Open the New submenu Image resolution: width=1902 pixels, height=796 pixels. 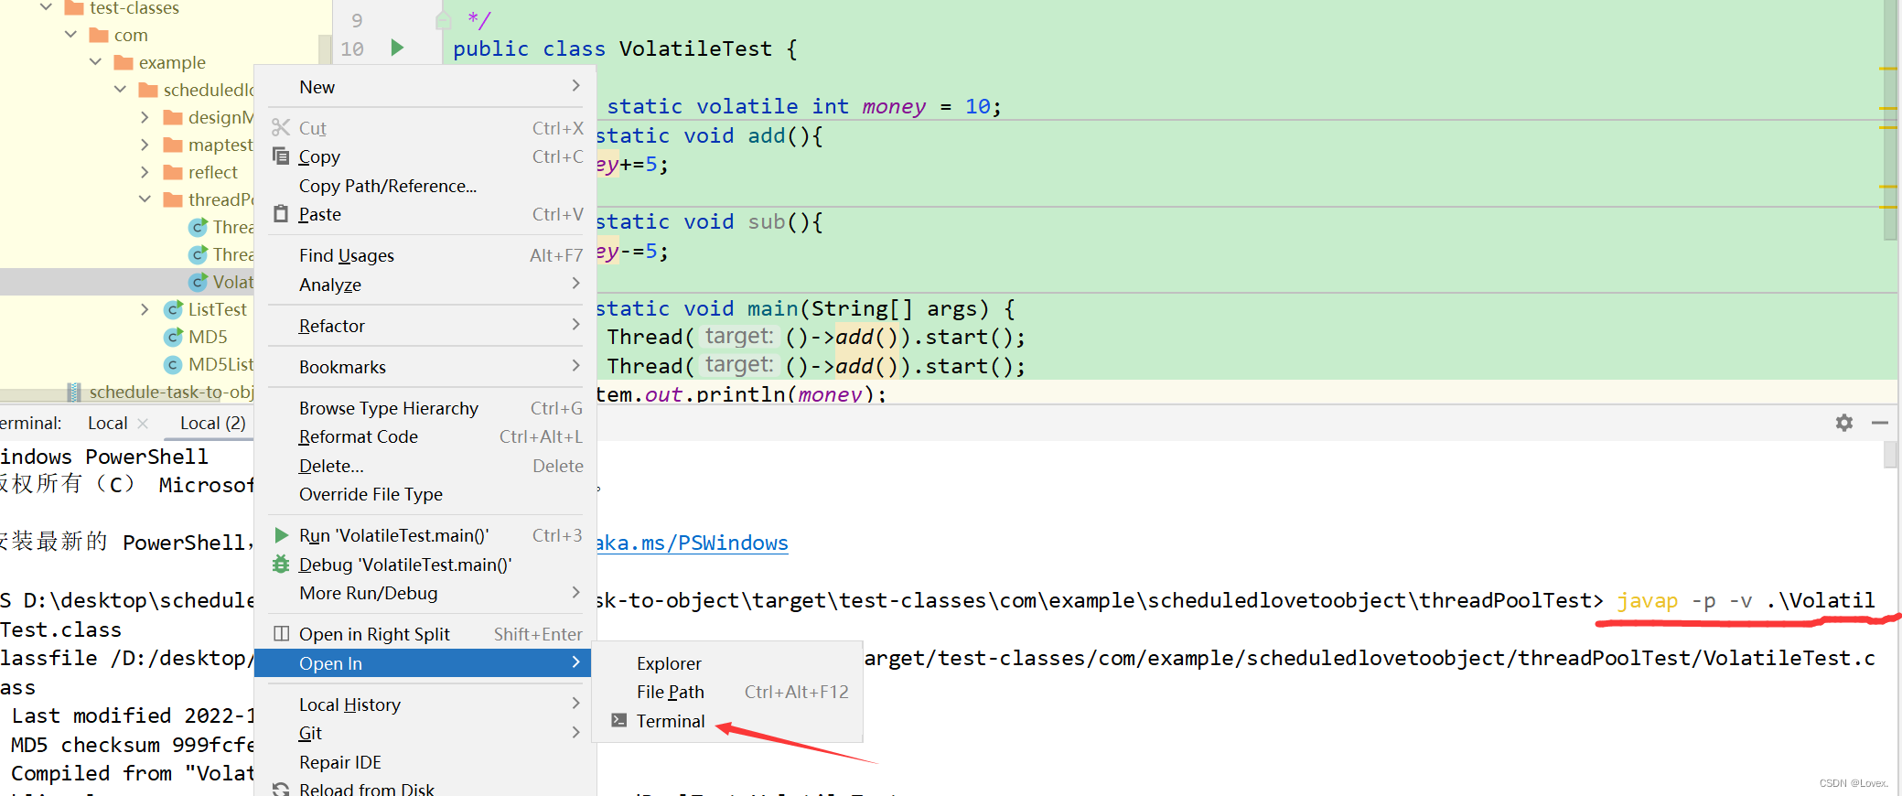(425, 87)
